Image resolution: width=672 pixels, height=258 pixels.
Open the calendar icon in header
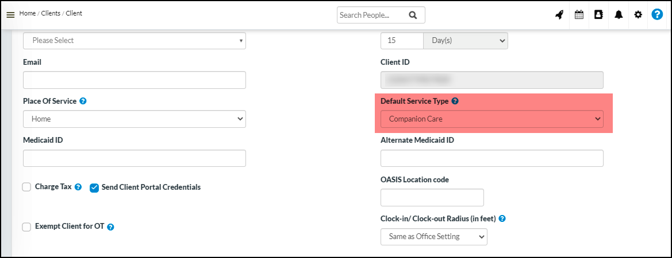point(579,15)
